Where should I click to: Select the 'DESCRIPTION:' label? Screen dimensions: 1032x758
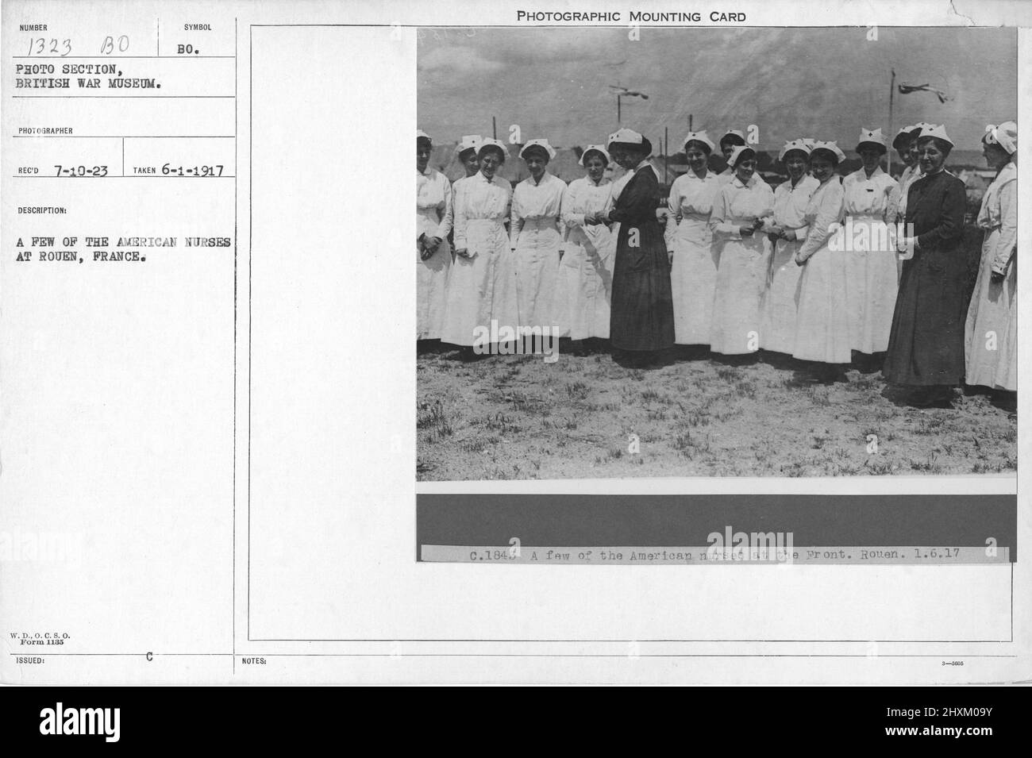click(41, 211)
